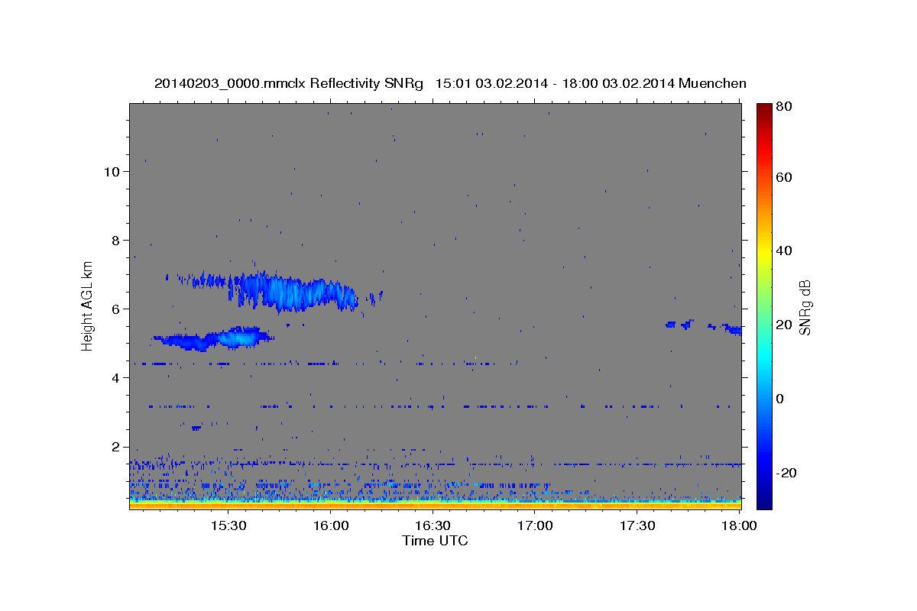Viewport: 917px width, 611px height.
Task: Click the orange ground-level band at plot bottom
Action: 435,505
